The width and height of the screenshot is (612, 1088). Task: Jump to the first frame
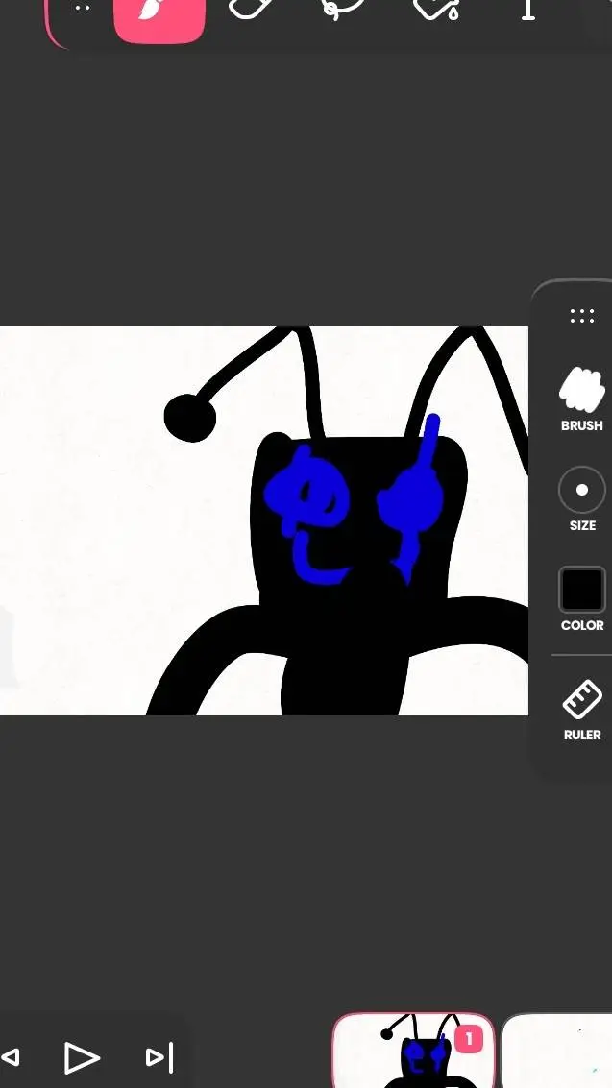click(11, 1057)
